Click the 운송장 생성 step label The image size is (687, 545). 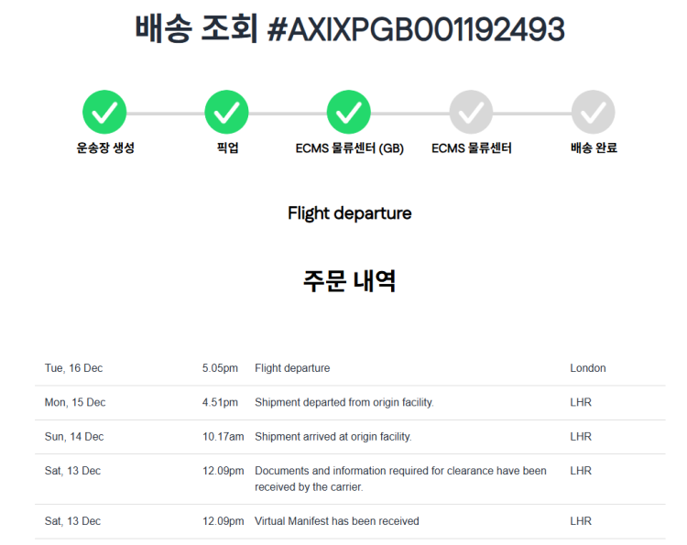(x=105, y=147)
